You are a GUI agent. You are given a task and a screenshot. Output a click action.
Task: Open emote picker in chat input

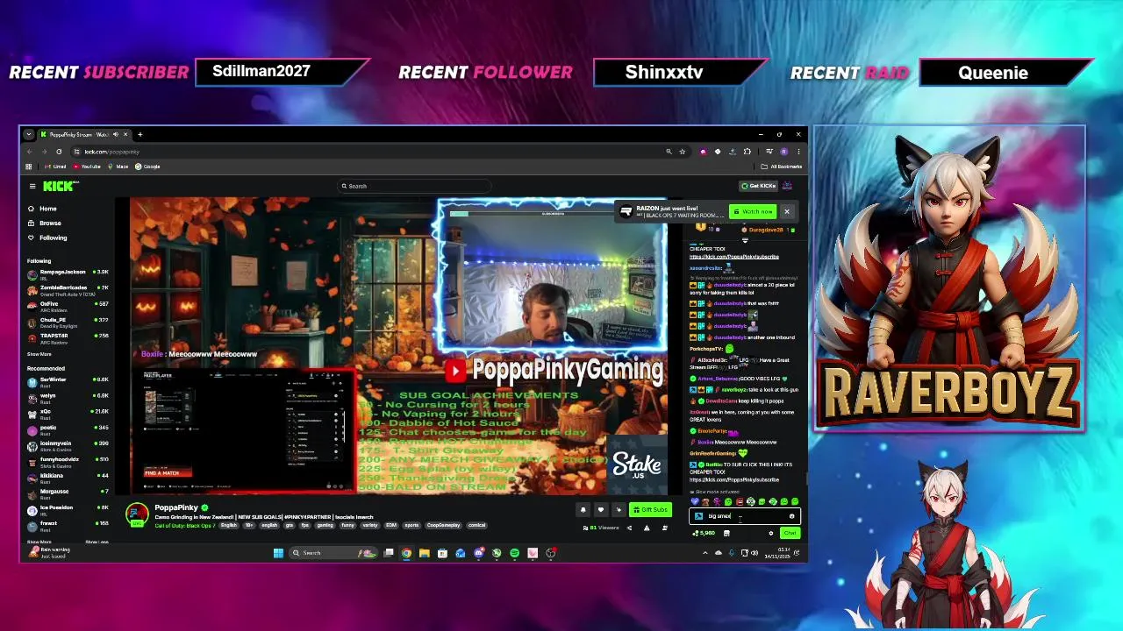tap(791, 516)
